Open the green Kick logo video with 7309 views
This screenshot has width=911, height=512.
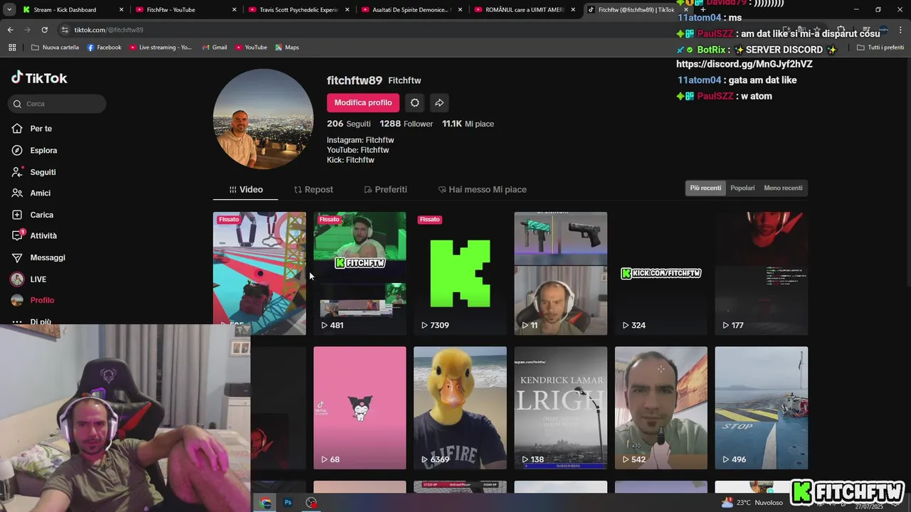(x=460, y=273)
